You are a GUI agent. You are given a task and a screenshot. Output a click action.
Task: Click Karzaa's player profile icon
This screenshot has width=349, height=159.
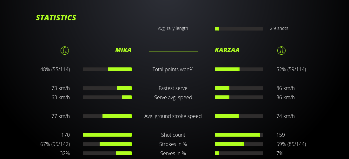click(x=281, y=50)
